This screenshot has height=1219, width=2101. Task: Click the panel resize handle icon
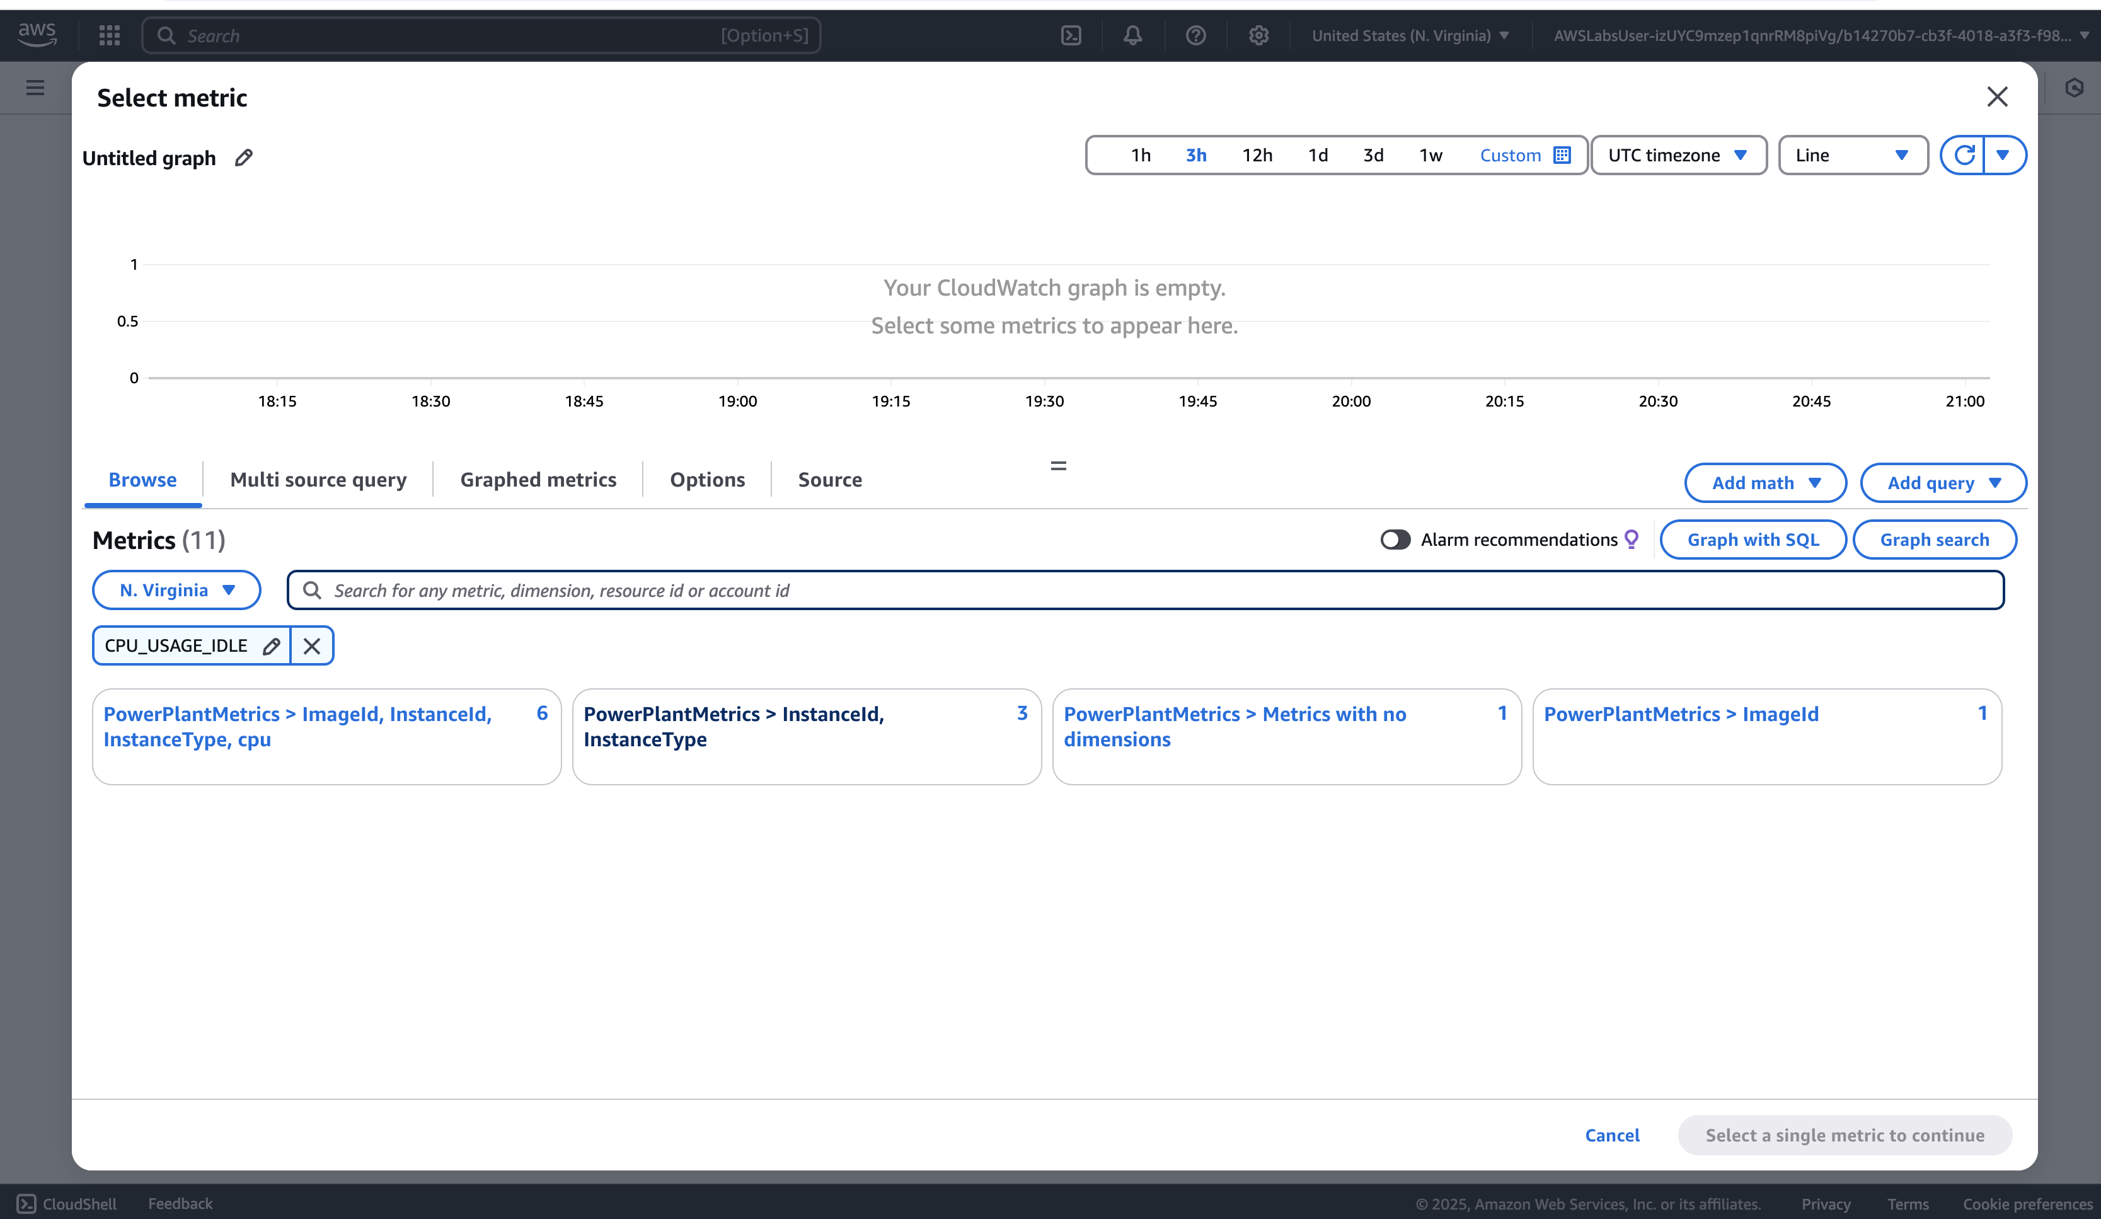coord(1058,466)
